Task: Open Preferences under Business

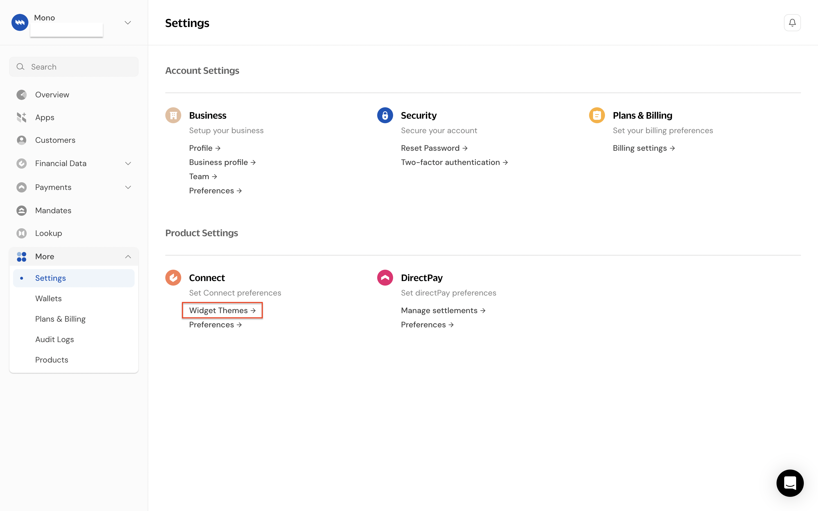Action: coord(215,190)
